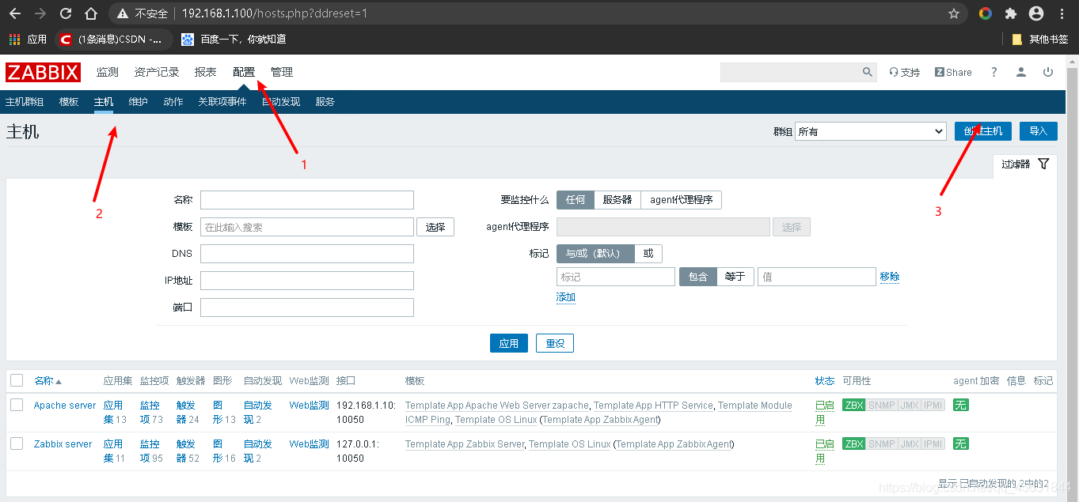Tick the select-all hosts checkbox
Viewport: 1079px width, 502px height.
pos(17,380)
